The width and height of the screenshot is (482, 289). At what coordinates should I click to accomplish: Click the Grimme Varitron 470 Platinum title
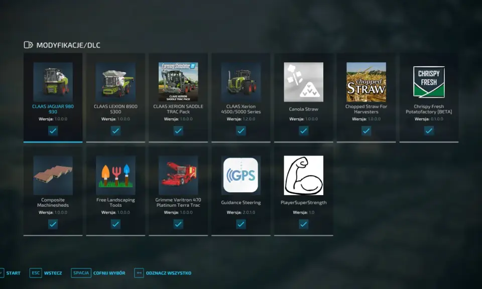pos(178,202)
